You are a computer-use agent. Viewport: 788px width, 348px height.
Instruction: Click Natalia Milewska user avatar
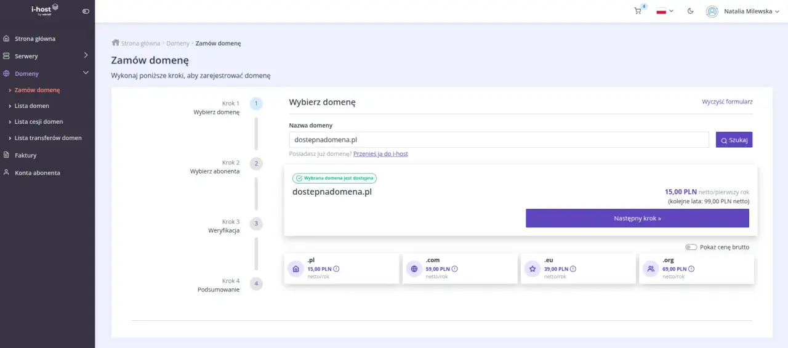click(712, 11)
